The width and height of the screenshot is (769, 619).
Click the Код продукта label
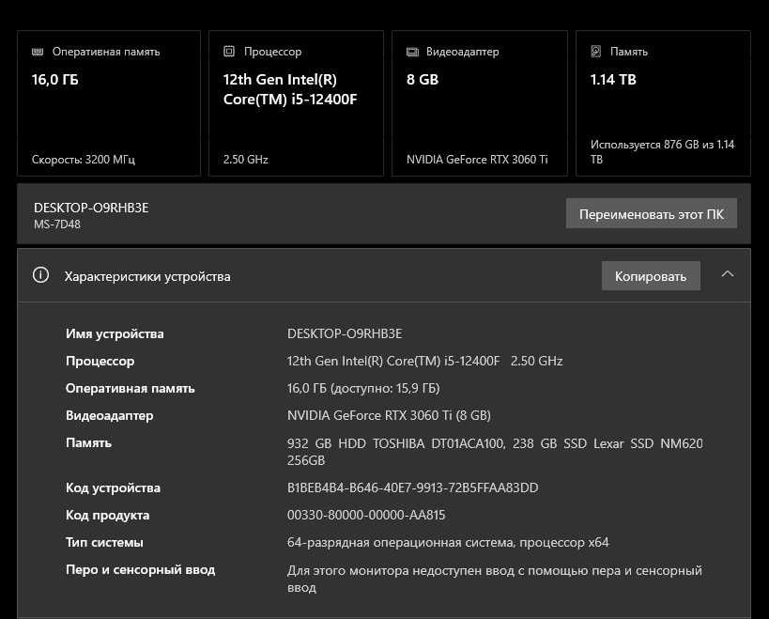(x=107, y=515)
